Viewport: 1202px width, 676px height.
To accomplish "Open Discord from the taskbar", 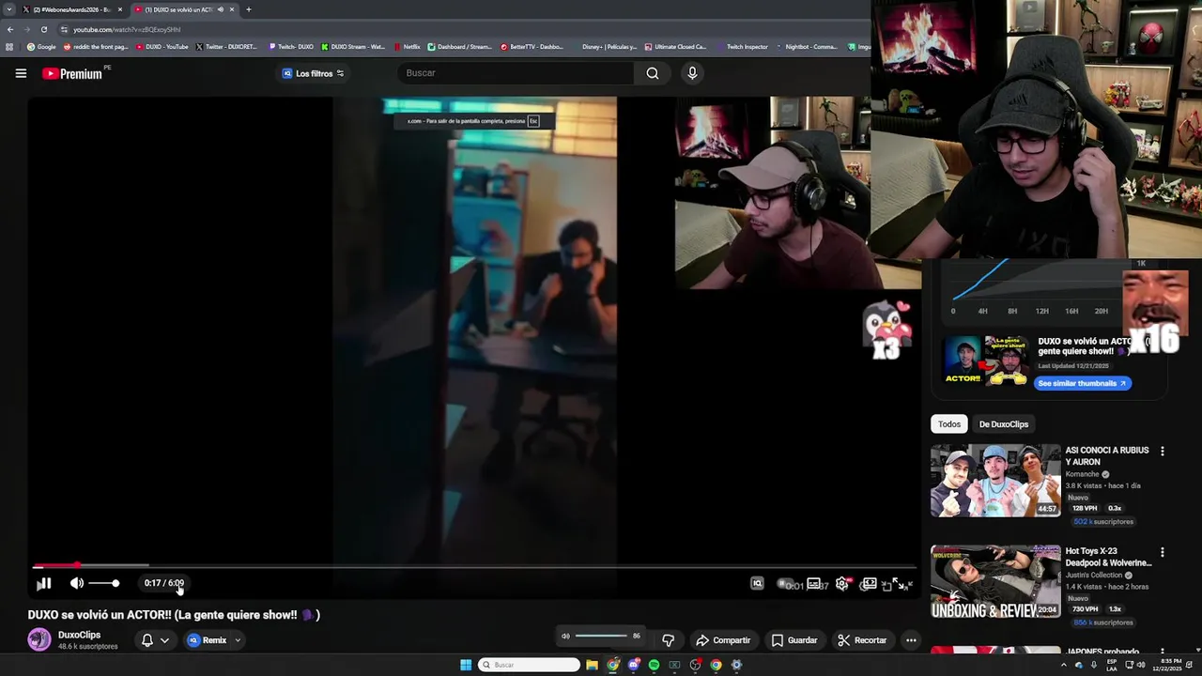I will pos(633,665).
